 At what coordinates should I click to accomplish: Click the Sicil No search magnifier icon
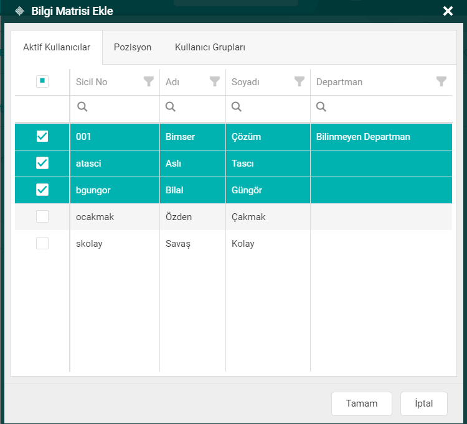point(82,107)
